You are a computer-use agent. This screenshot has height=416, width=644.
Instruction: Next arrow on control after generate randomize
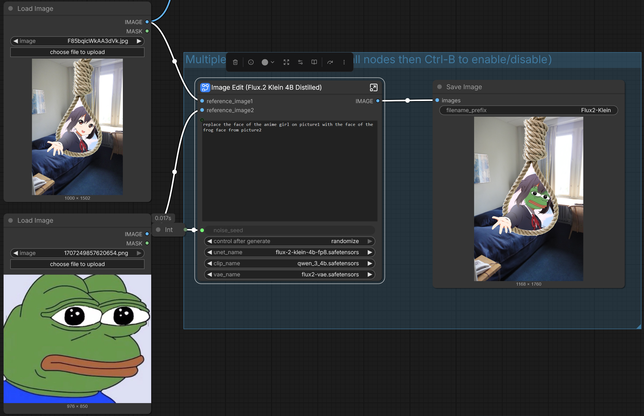[x=370, y=241]
